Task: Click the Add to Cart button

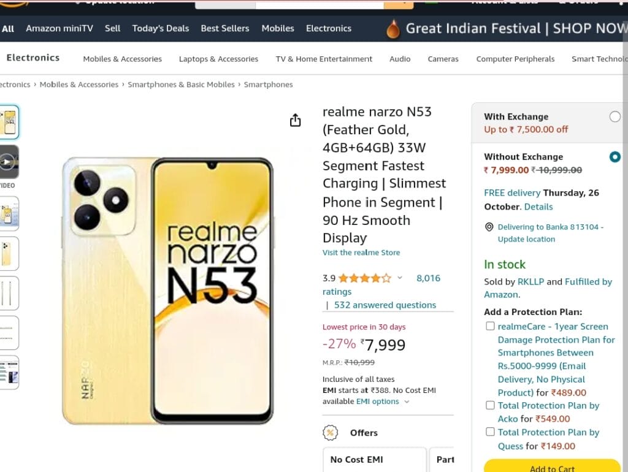Action: pos(552,466)
